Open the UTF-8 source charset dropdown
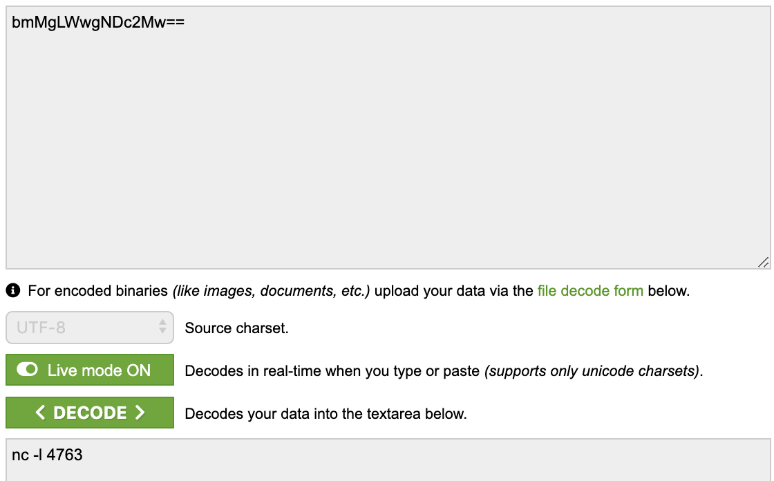The width and height of the screenshot is (774, 481). point(90,328)
